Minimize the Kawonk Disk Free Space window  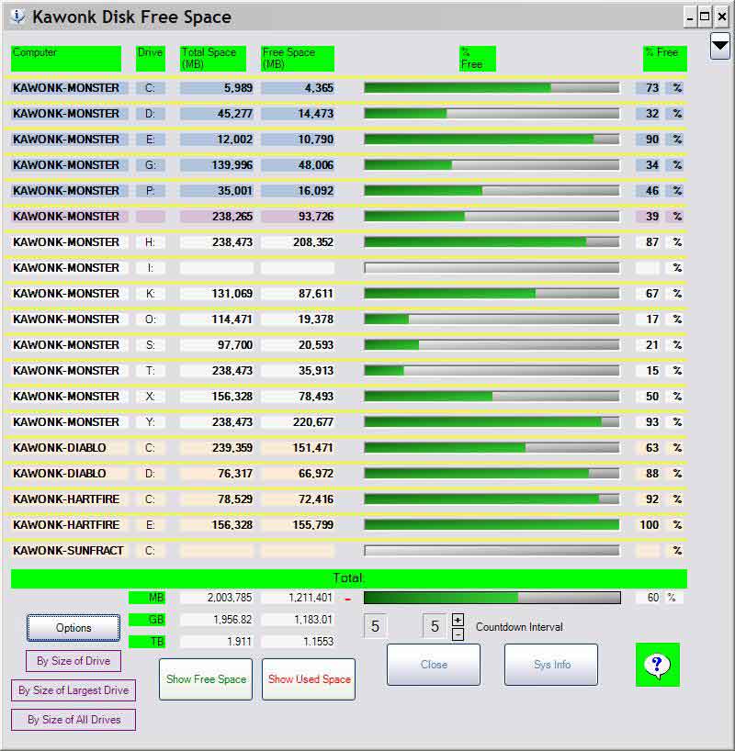click(x=690, y=17)
